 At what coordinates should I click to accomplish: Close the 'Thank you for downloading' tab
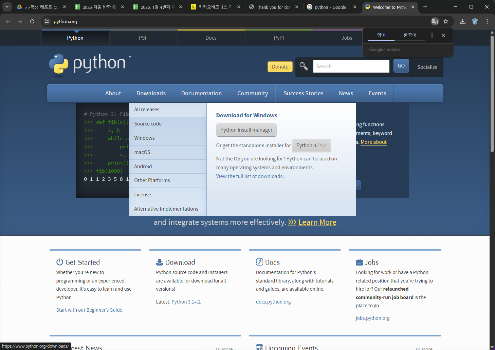point(297,7)
